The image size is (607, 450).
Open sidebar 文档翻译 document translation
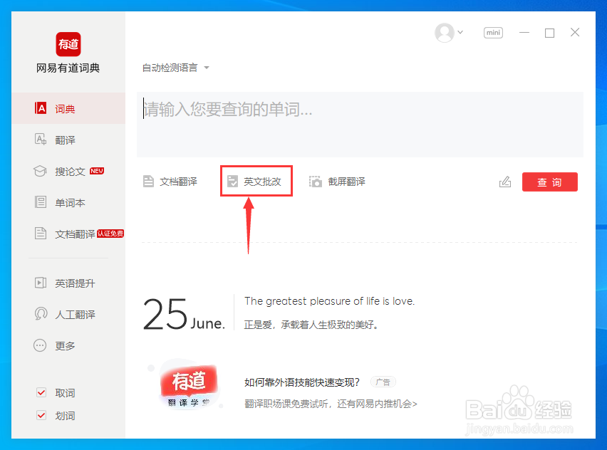[68, 234]
